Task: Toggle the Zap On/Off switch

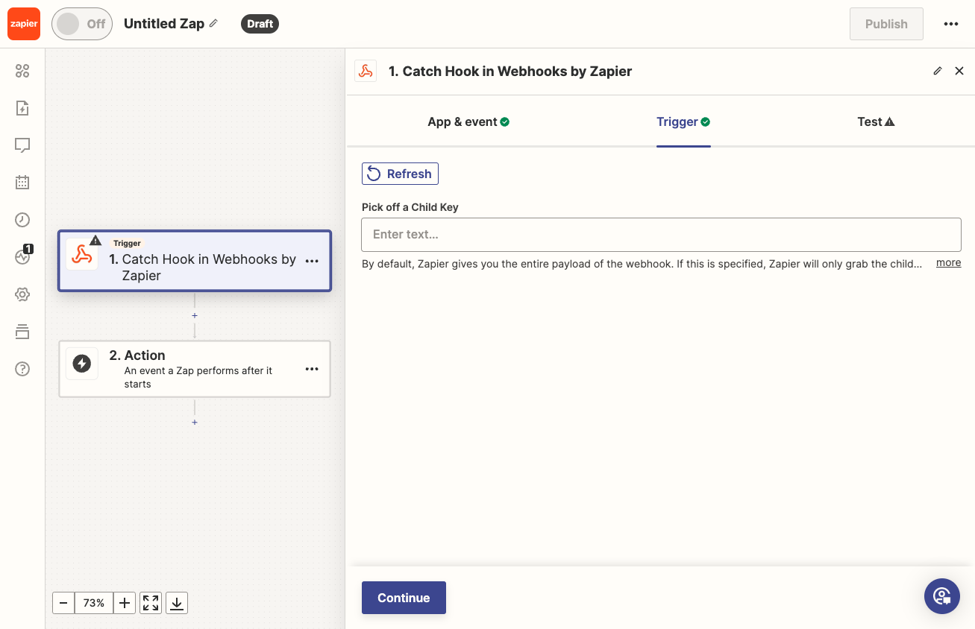Action: pos(82,24)
